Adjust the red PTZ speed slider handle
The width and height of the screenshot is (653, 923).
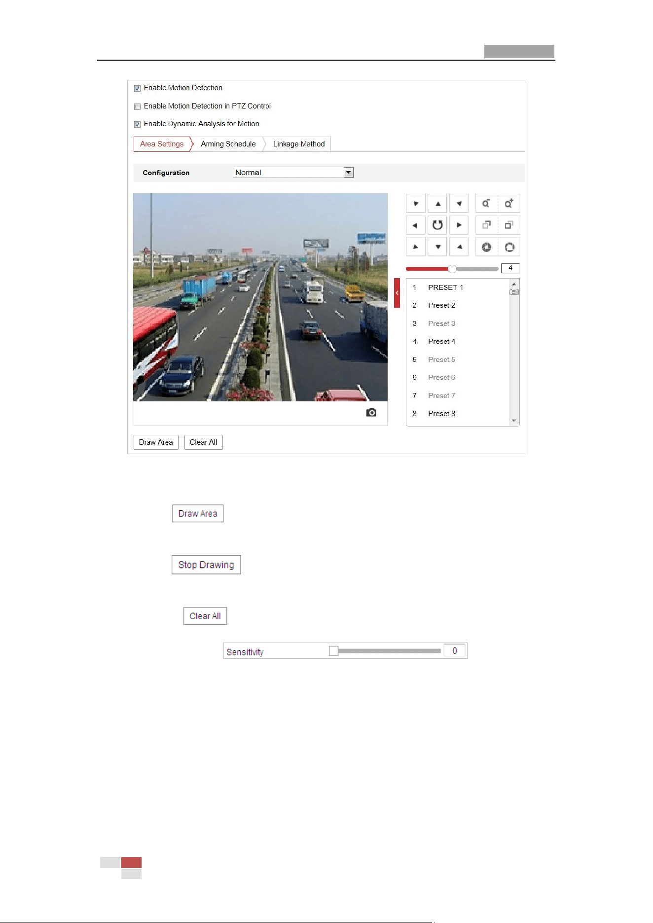pos(452,269)
